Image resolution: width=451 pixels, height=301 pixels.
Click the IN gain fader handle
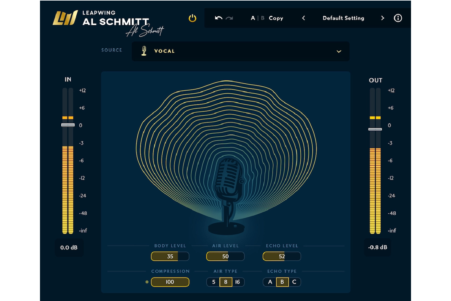[68, 125]
